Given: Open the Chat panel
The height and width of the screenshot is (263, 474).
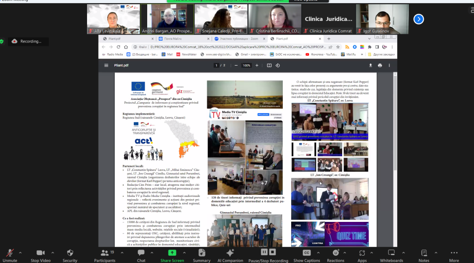Looking at the screenshot, I should 141,256.
